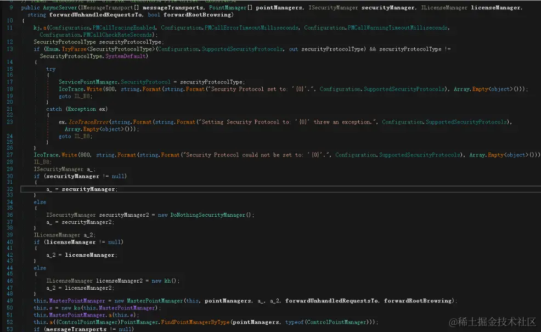541x332 pixels.
Task: Click the IcoTrace.Write call with 600
Action: click(x=80, y=89)
